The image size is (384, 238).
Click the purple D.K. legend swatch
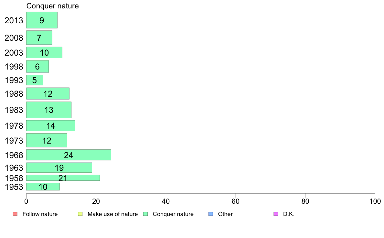(276, 214)
